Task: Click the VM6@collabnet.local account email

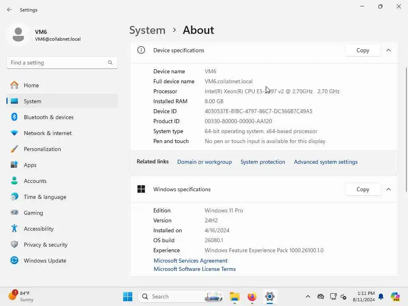Action: click(x=58, y=39)
